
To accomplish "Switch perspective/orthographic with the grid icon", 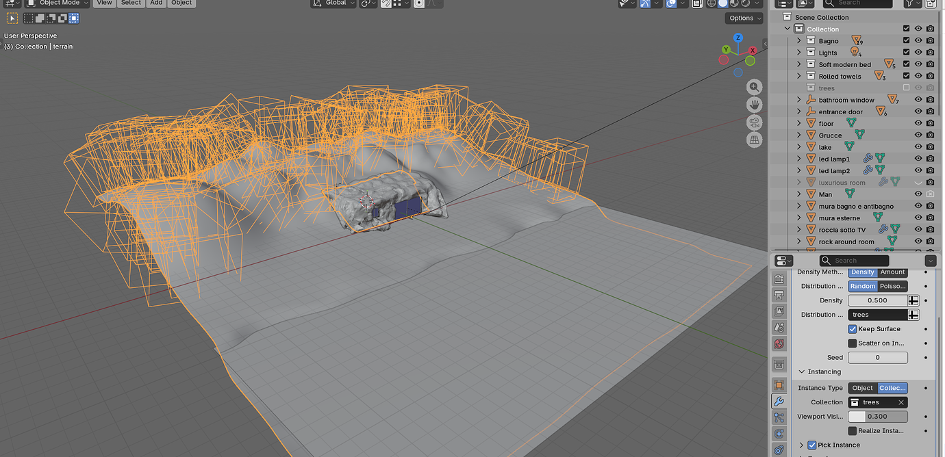I will 755,140.
